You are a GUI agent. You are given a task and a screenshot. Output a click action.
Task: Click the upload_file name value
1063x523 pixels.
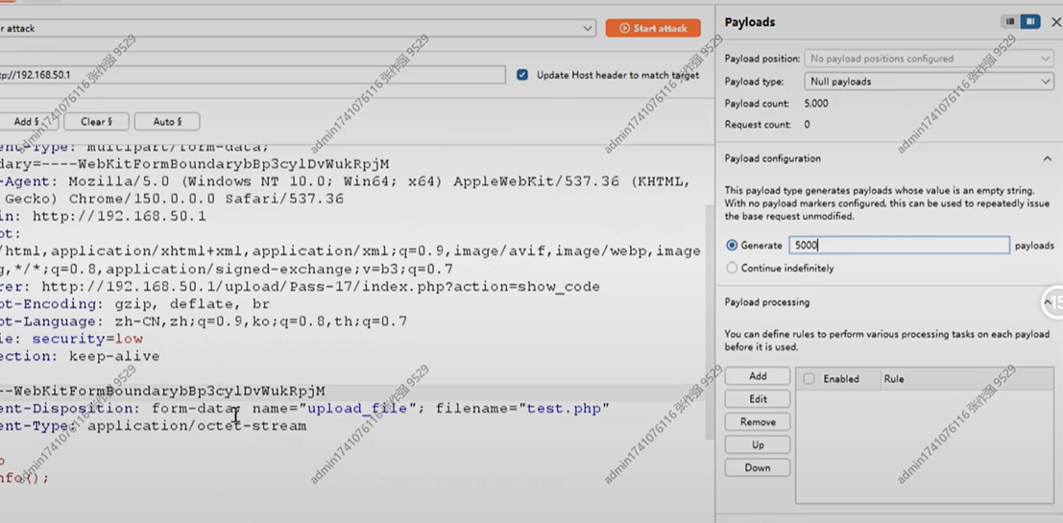click(357, 409)
